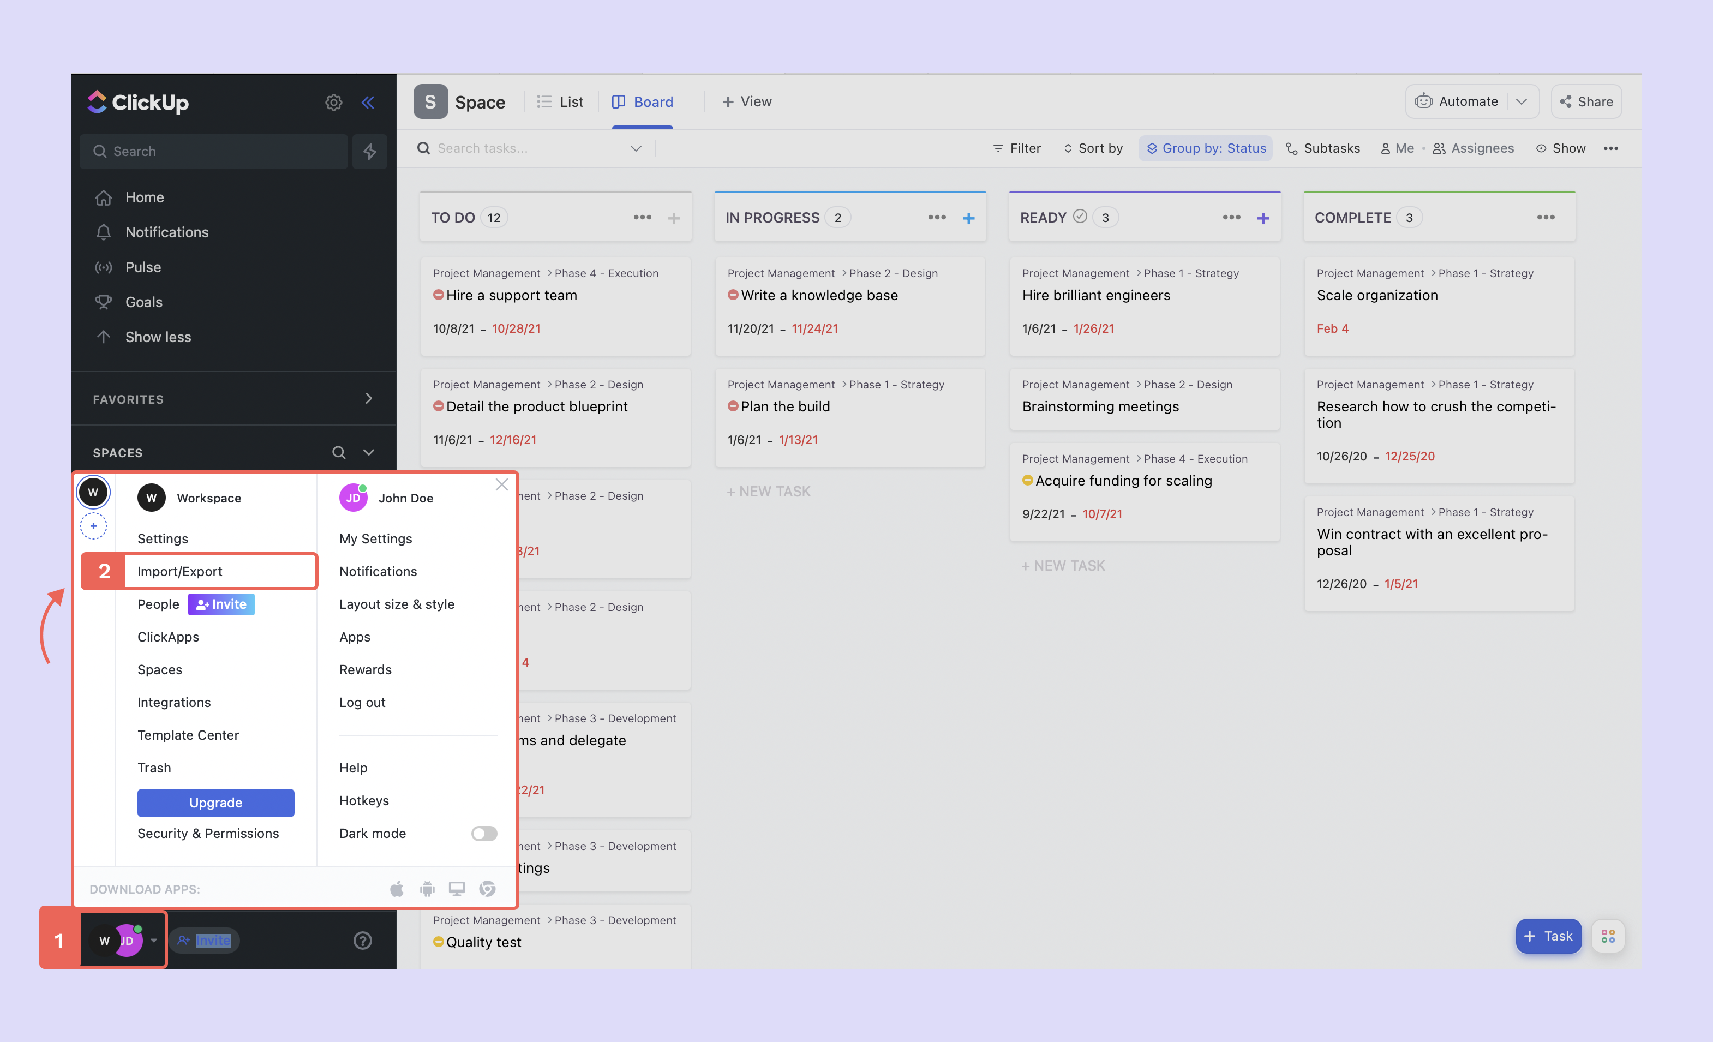This screenshot has width=1713, height=1042.
Task: Open the Group by: Status dropdown
Action: [x=1206, y=148]
